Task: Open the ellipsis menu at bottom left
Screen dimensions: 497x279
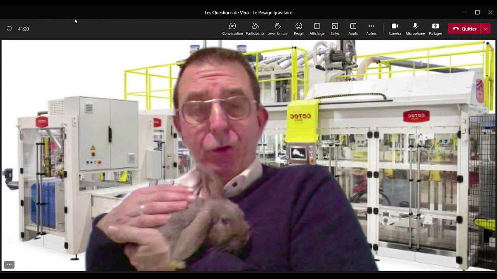Action: click(x=9, y=265)
